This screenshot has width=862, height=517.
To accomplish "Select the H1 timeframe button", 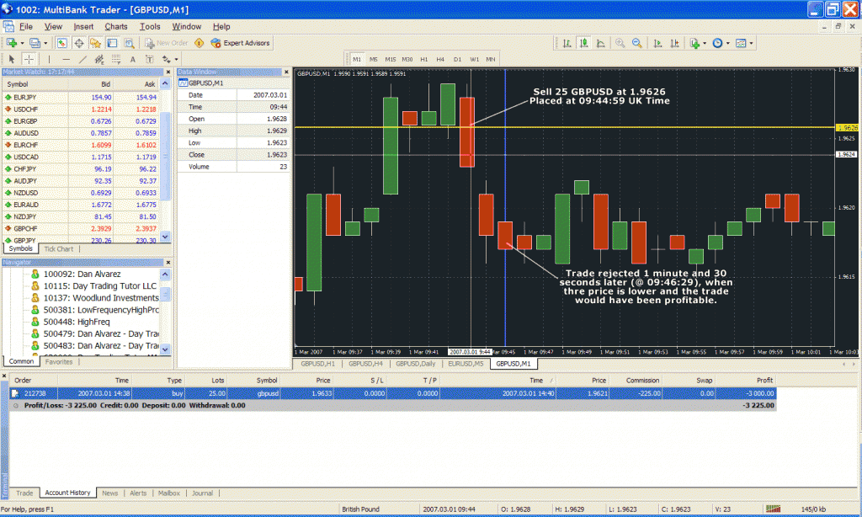I will 424,59.
